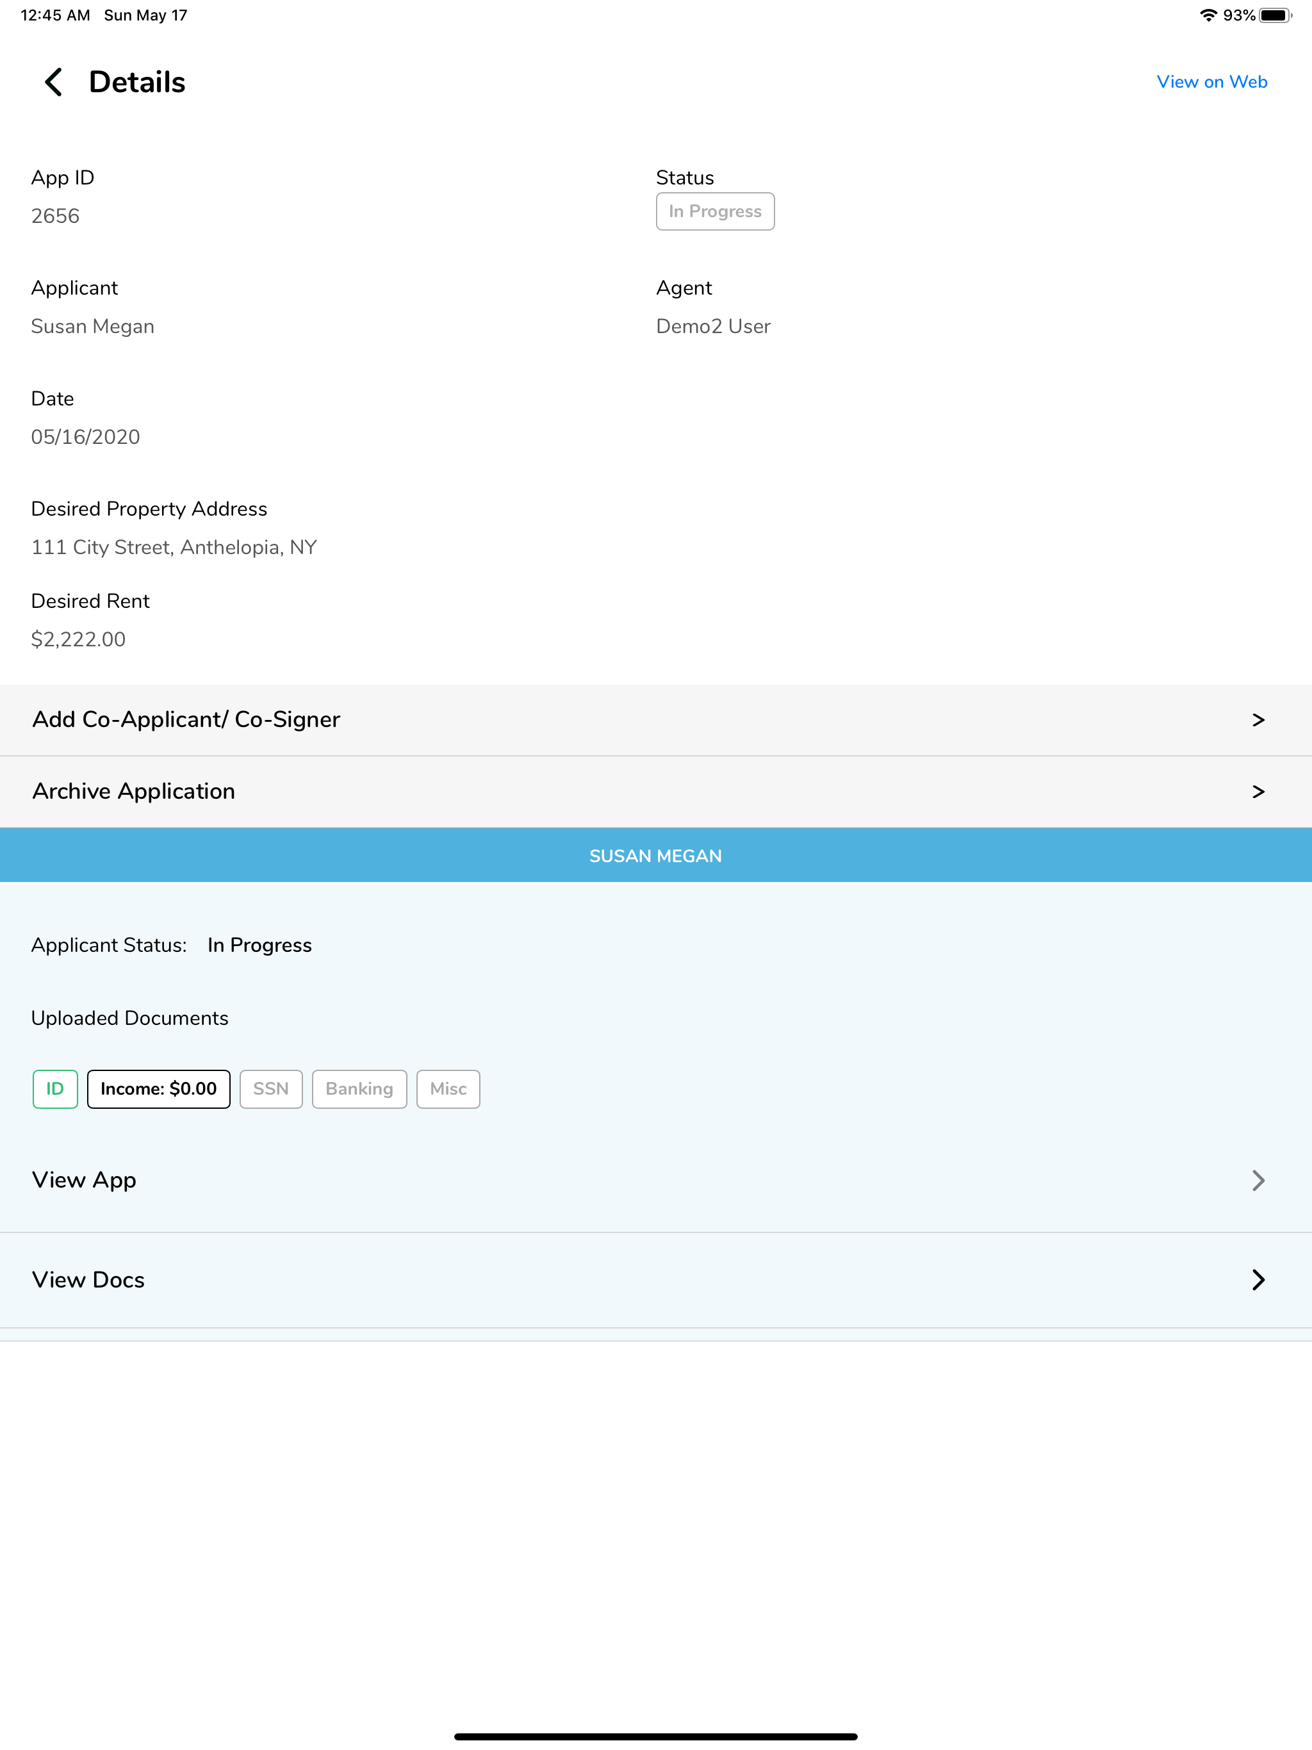Select the SUSAN MEGAN blue header tab
The width and height of the screenshot is (1312, 1750).
pos(656,855)
